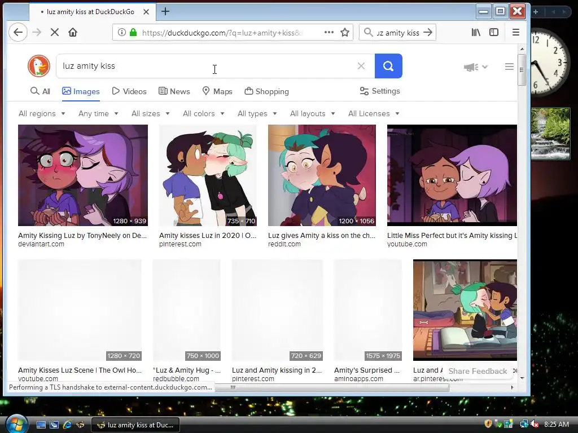Image resolution: width=578 pixels, height=433 pixels.
Task: Switch to the Maps tab
Action: (217, 91)
